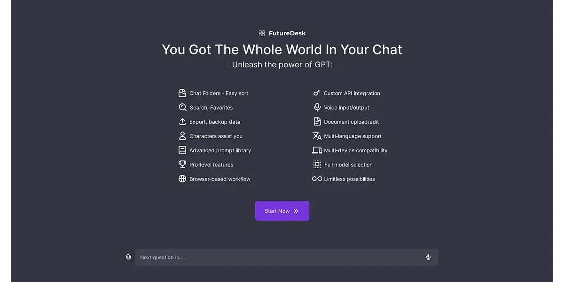Click the Chat Folders icon

182,93
